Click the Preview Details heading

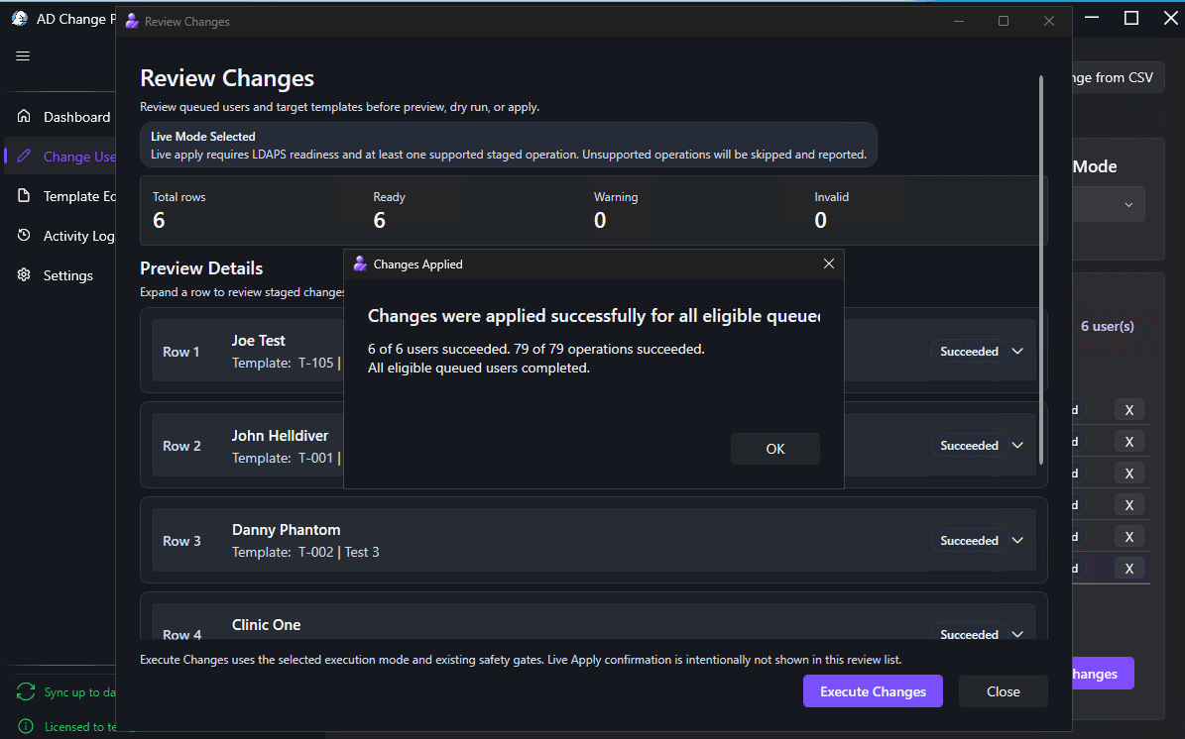201,268
